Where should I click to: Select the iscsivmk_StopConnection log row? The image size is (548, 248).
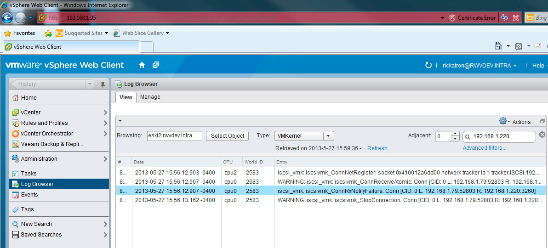point(331,200)
